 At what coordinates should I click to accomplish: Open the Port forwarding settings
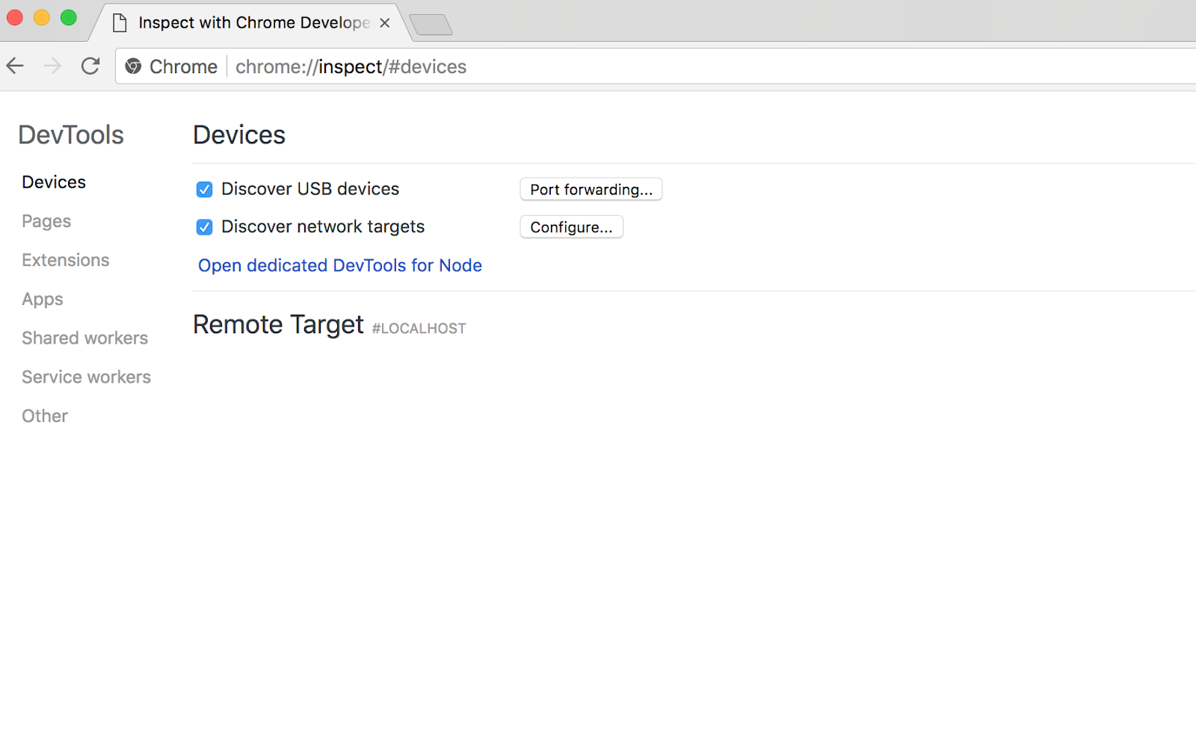591,190
